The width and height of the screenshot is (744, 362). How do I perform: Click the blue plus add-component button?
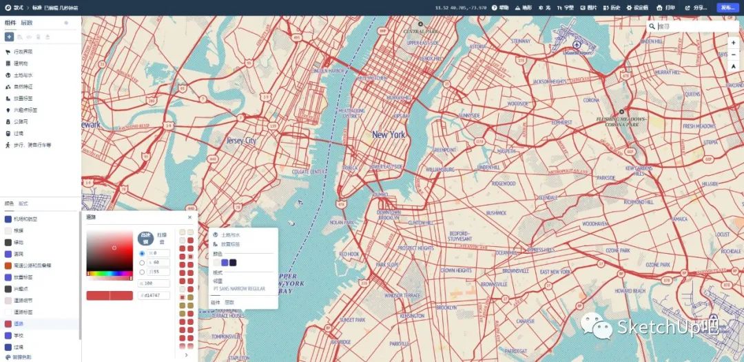point(9,37)
